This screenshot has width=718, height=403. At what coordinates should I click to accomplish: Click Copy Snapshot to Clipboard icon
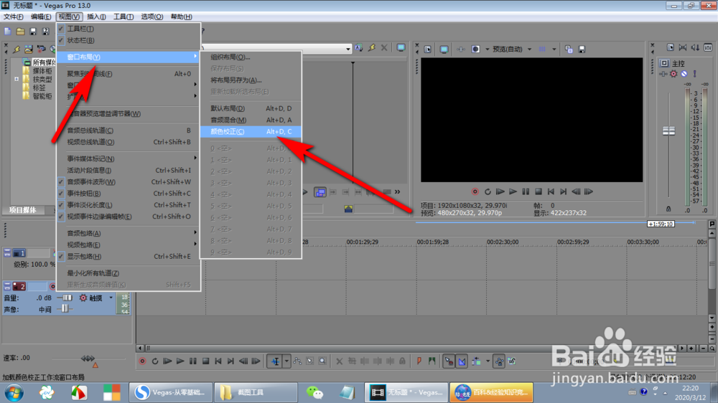tap(569, 49)
